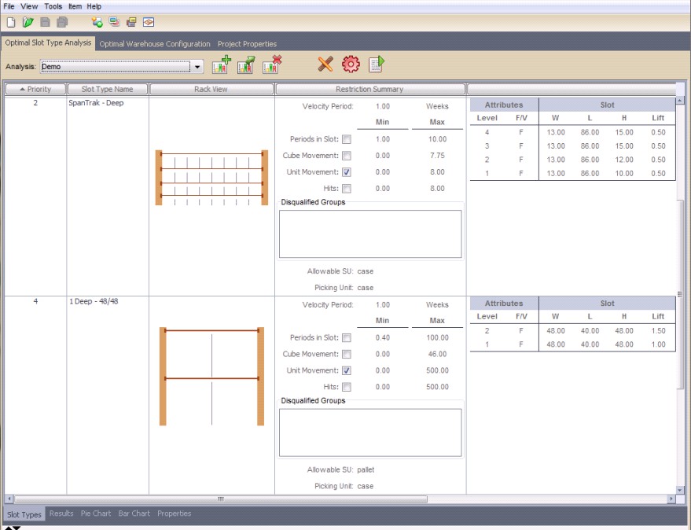691x530 pixels.
Task: Click Cube Movement max value 46.00
Action: point(437,354)
